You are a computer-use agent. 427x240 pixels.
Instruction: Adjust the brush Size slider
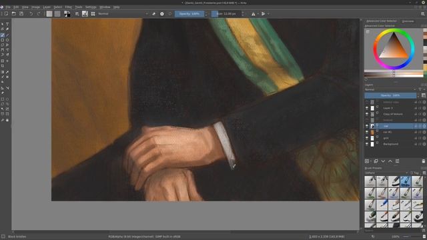226,13
